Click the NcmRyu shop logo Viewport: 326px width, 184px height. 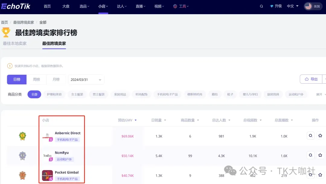click(47, 156)
